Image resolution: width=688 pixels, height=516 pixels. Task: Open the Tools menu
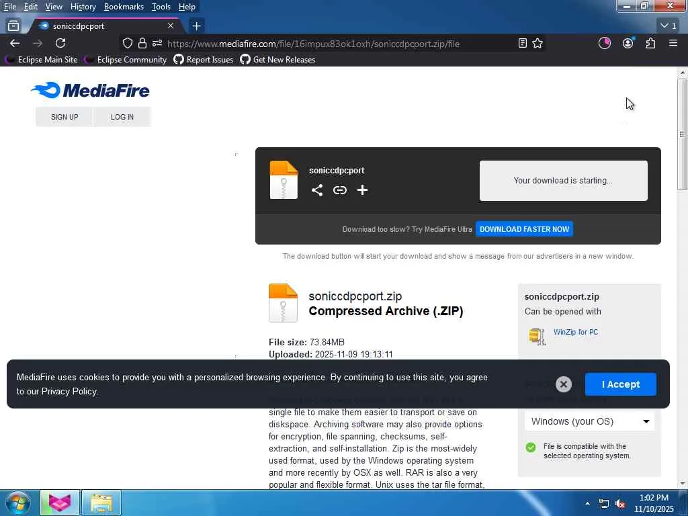point(161,7)
